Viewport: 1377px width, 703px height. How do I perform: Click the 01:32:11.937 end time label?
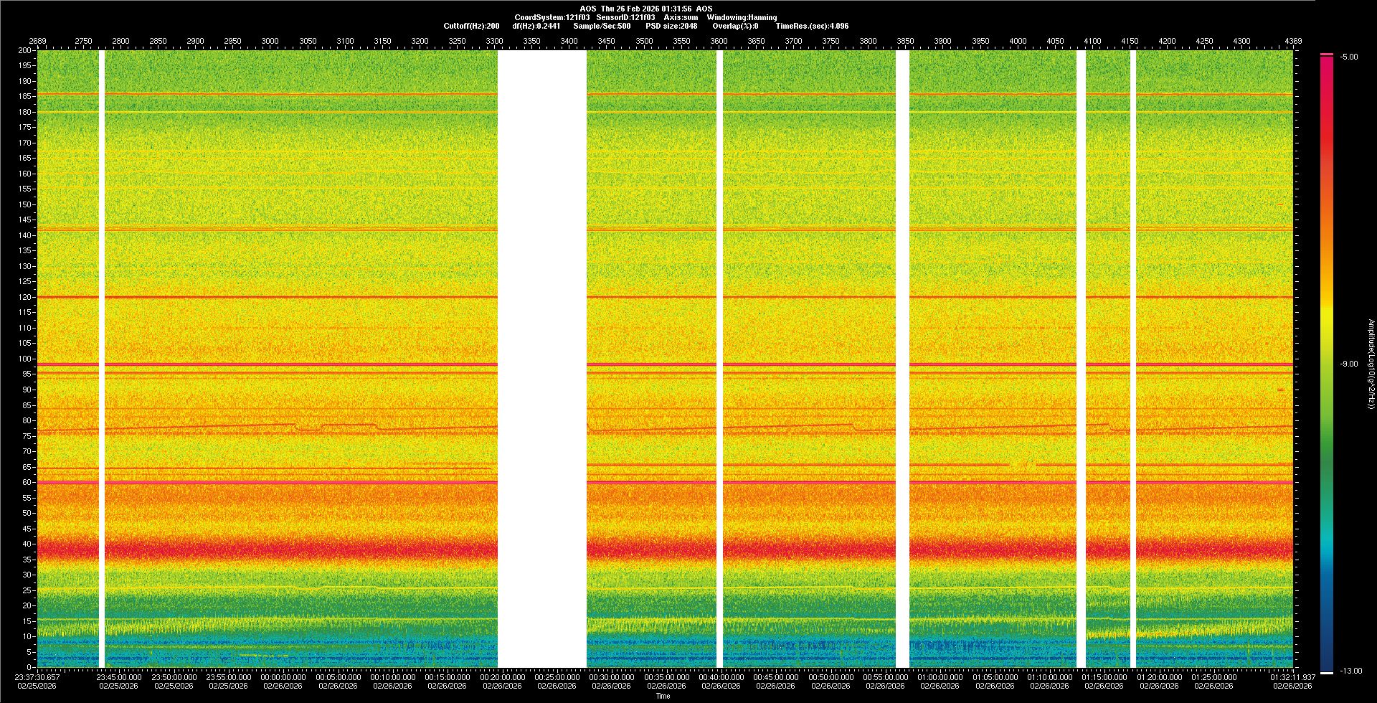click(1292, 677)
